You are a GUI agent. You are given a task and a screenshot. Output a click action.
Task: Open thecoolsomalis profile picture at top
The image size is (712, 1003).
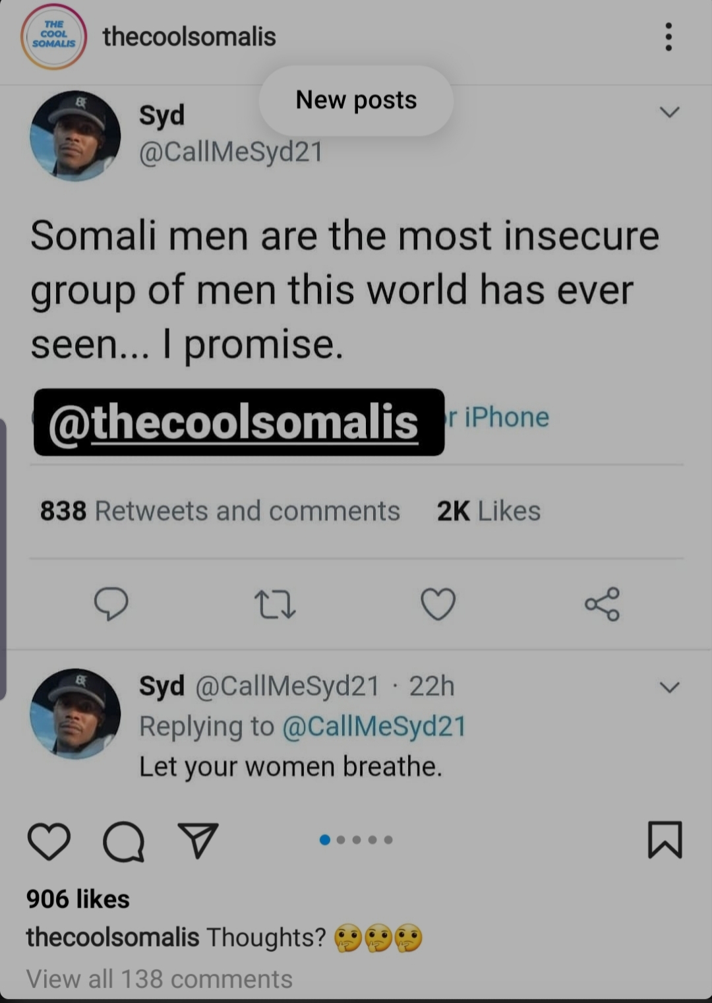(x=53, y=36)
